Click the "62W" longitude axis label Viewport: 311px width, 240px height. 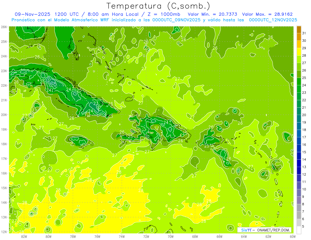[x=268, y=236]
